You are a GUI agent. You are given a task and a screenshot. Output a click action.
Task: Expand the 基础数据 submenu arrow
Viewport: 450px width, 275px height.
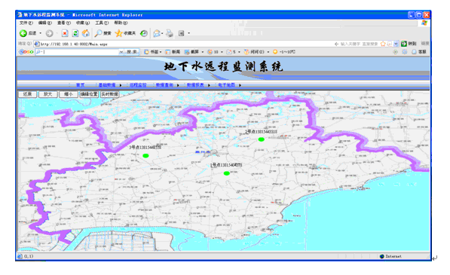121,85
